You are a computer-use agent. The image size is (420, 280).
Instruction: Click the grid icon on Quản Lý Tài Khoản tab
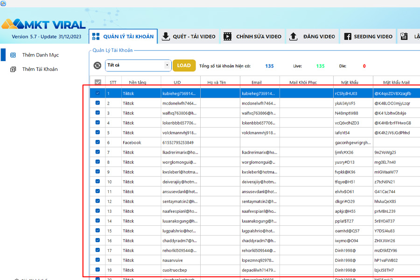tap(96, 36)
